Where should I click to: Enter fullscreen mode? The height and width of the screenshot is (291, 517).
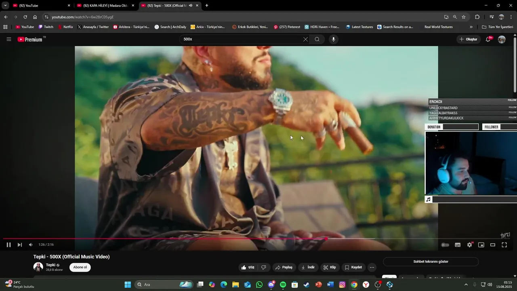(x=504, y=245)
